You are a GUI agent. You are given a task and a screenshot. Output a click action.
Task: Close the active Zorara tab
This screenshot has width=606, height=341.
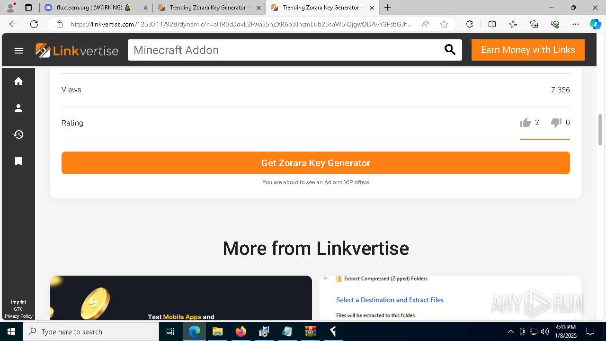pos(372,8)
